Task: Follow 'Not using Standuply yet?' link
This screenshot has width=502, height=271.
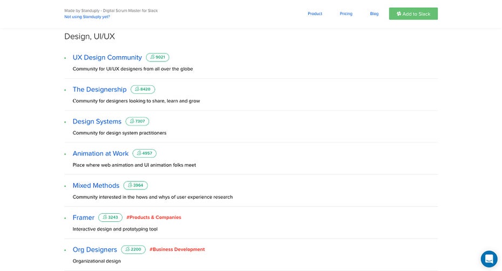Action: [87, 17]
